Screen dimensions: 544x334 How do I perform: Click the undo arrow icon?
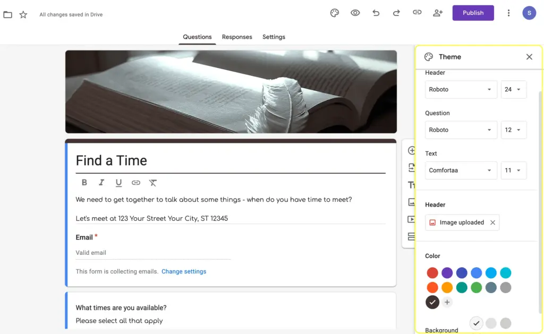[376, 13]
